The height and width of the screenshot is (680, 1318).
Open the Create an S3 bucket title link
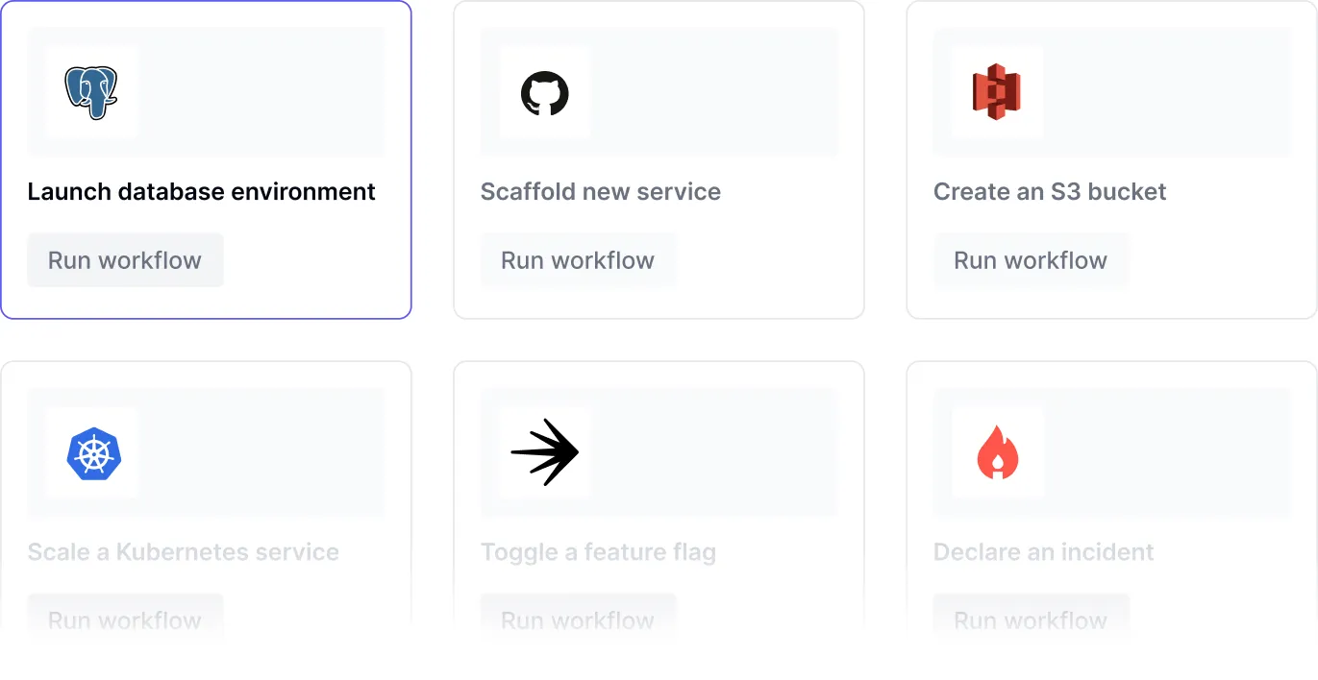pyautogui.click(x=1049, y=191)
